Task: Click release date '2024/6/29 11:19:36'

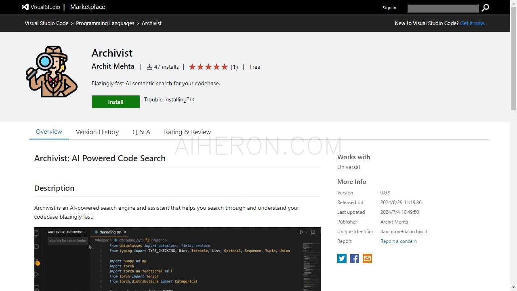Action: coord(401,202)
